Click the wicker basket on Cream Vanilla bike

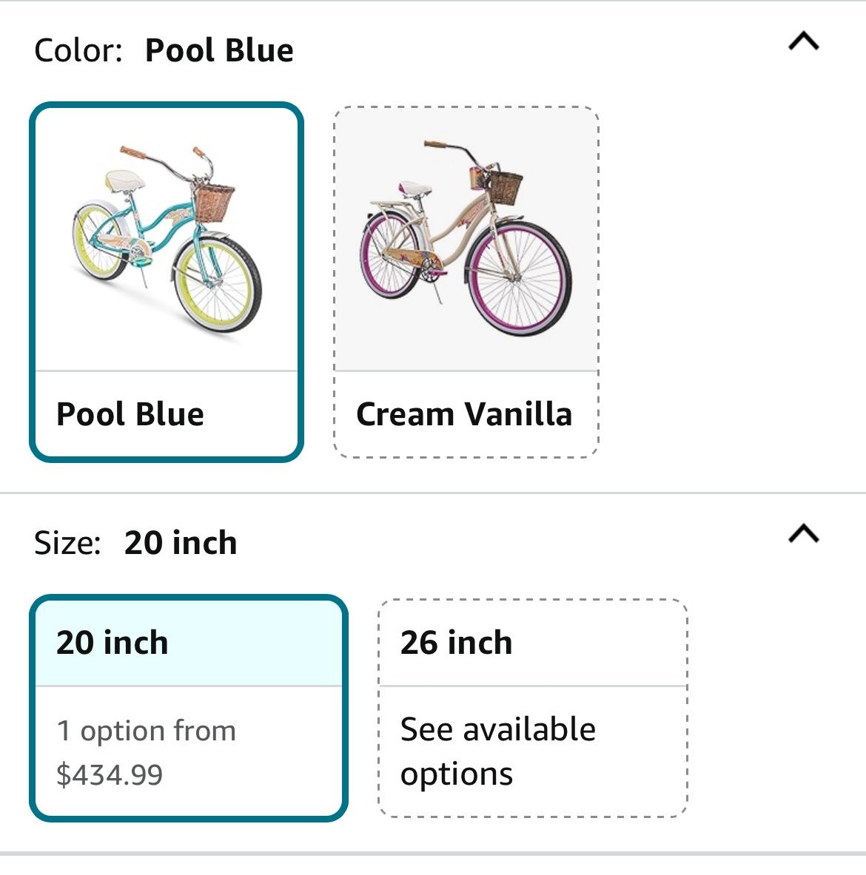coord(506,188)
